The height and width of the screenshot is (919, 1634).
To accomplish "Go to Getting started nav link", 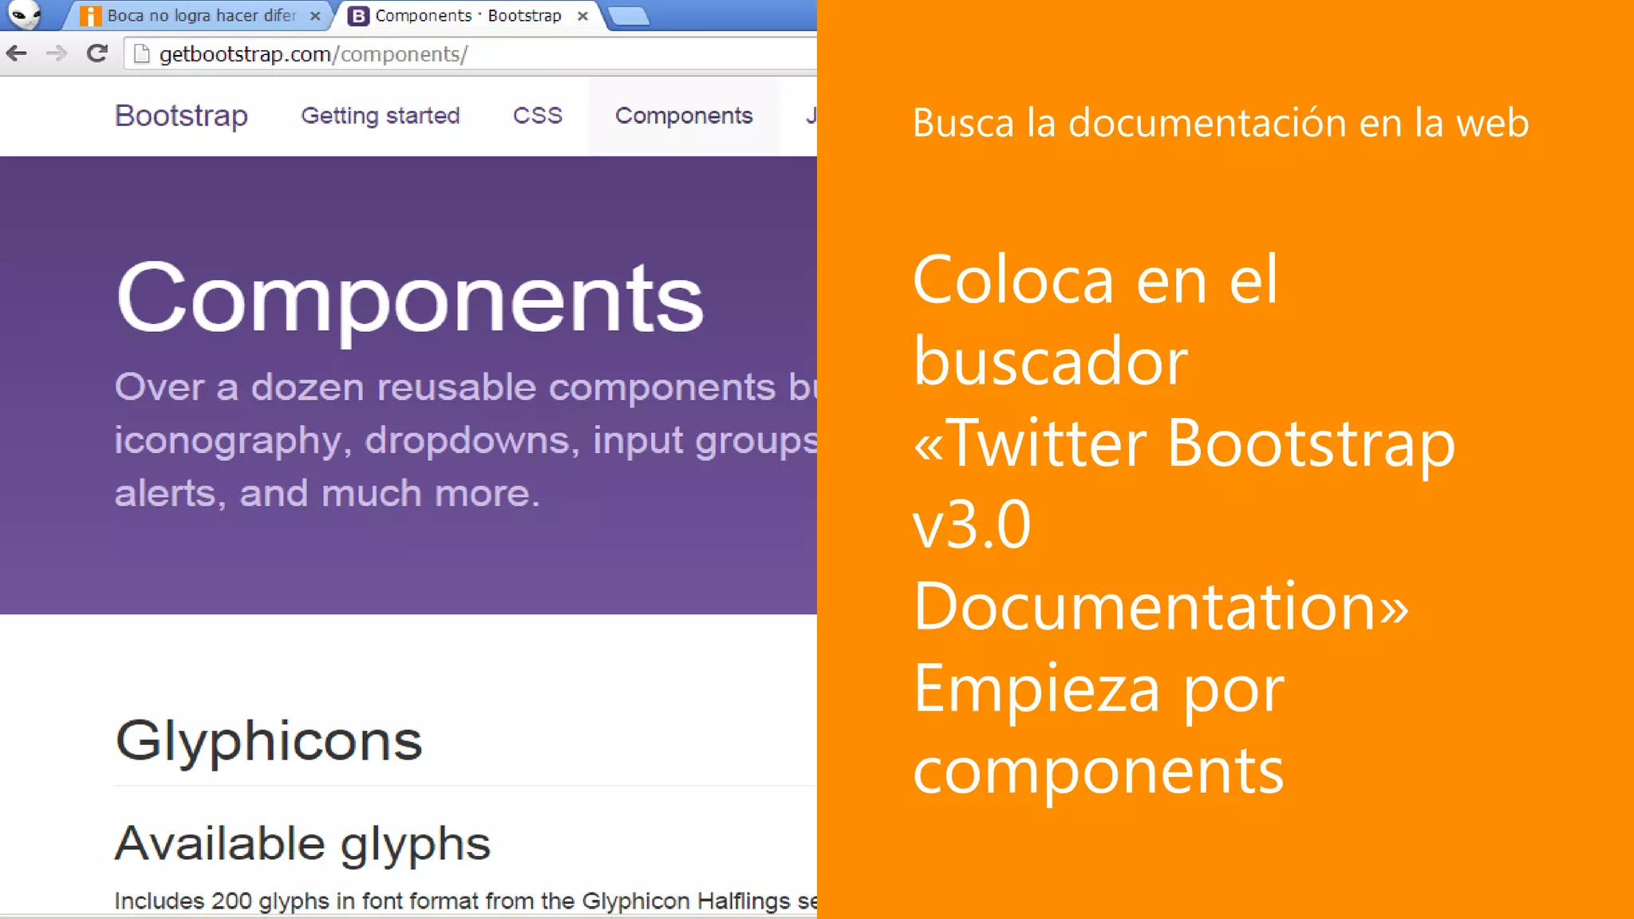I will [x=381, y=116].
